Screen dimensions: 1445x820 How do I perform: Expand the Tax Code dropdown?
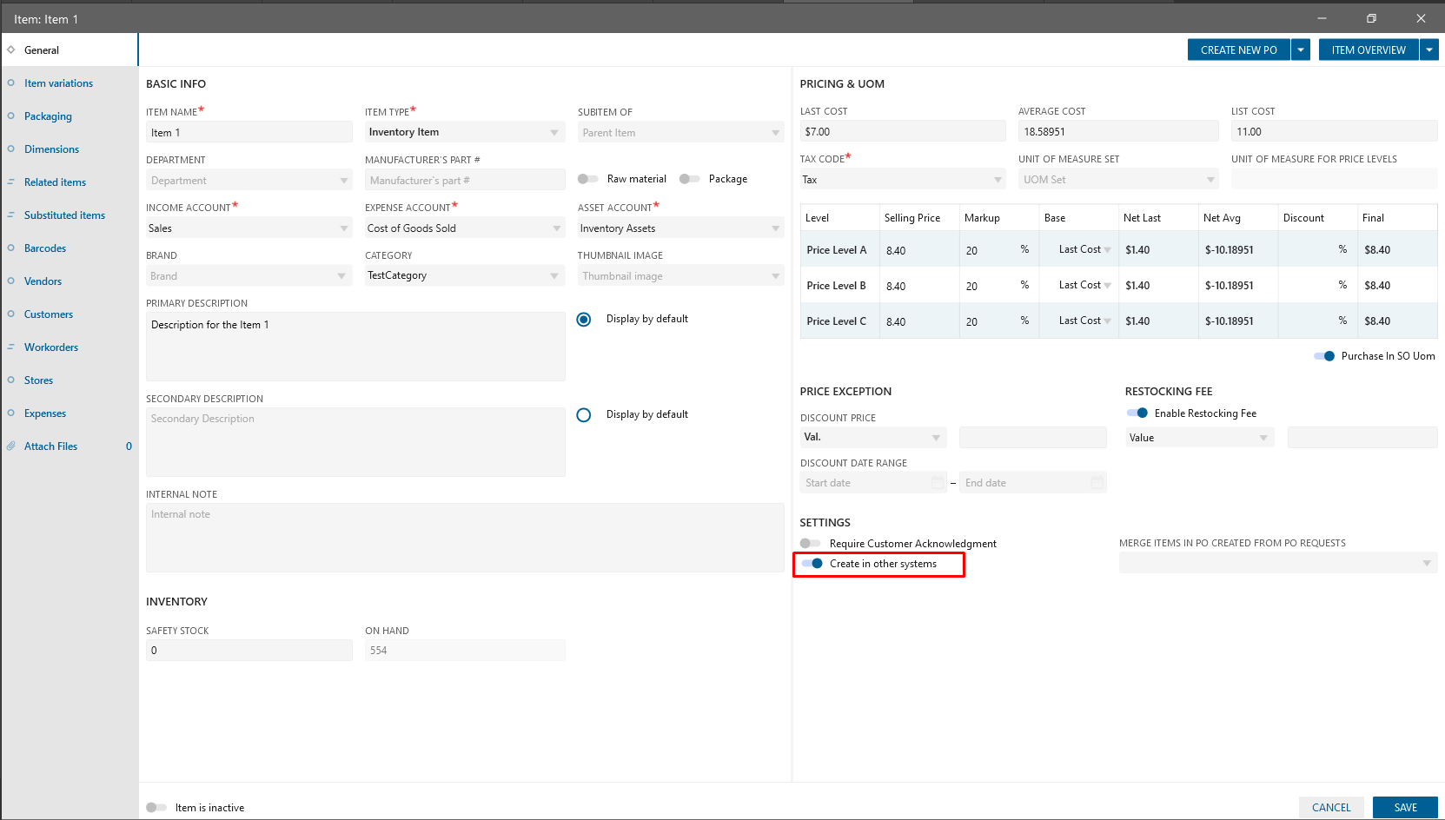coord(997,180)
